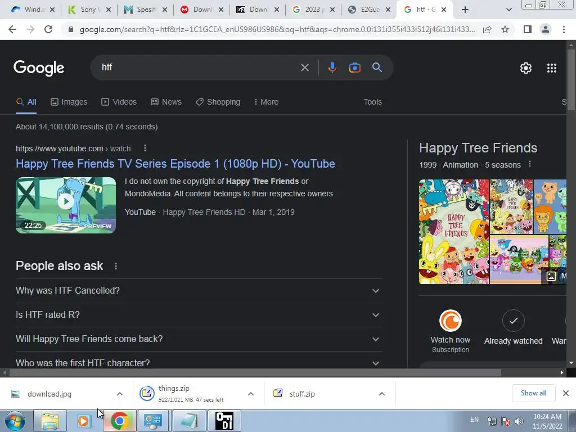Open download.jpg downloaded file

click(x=49, y=394)
